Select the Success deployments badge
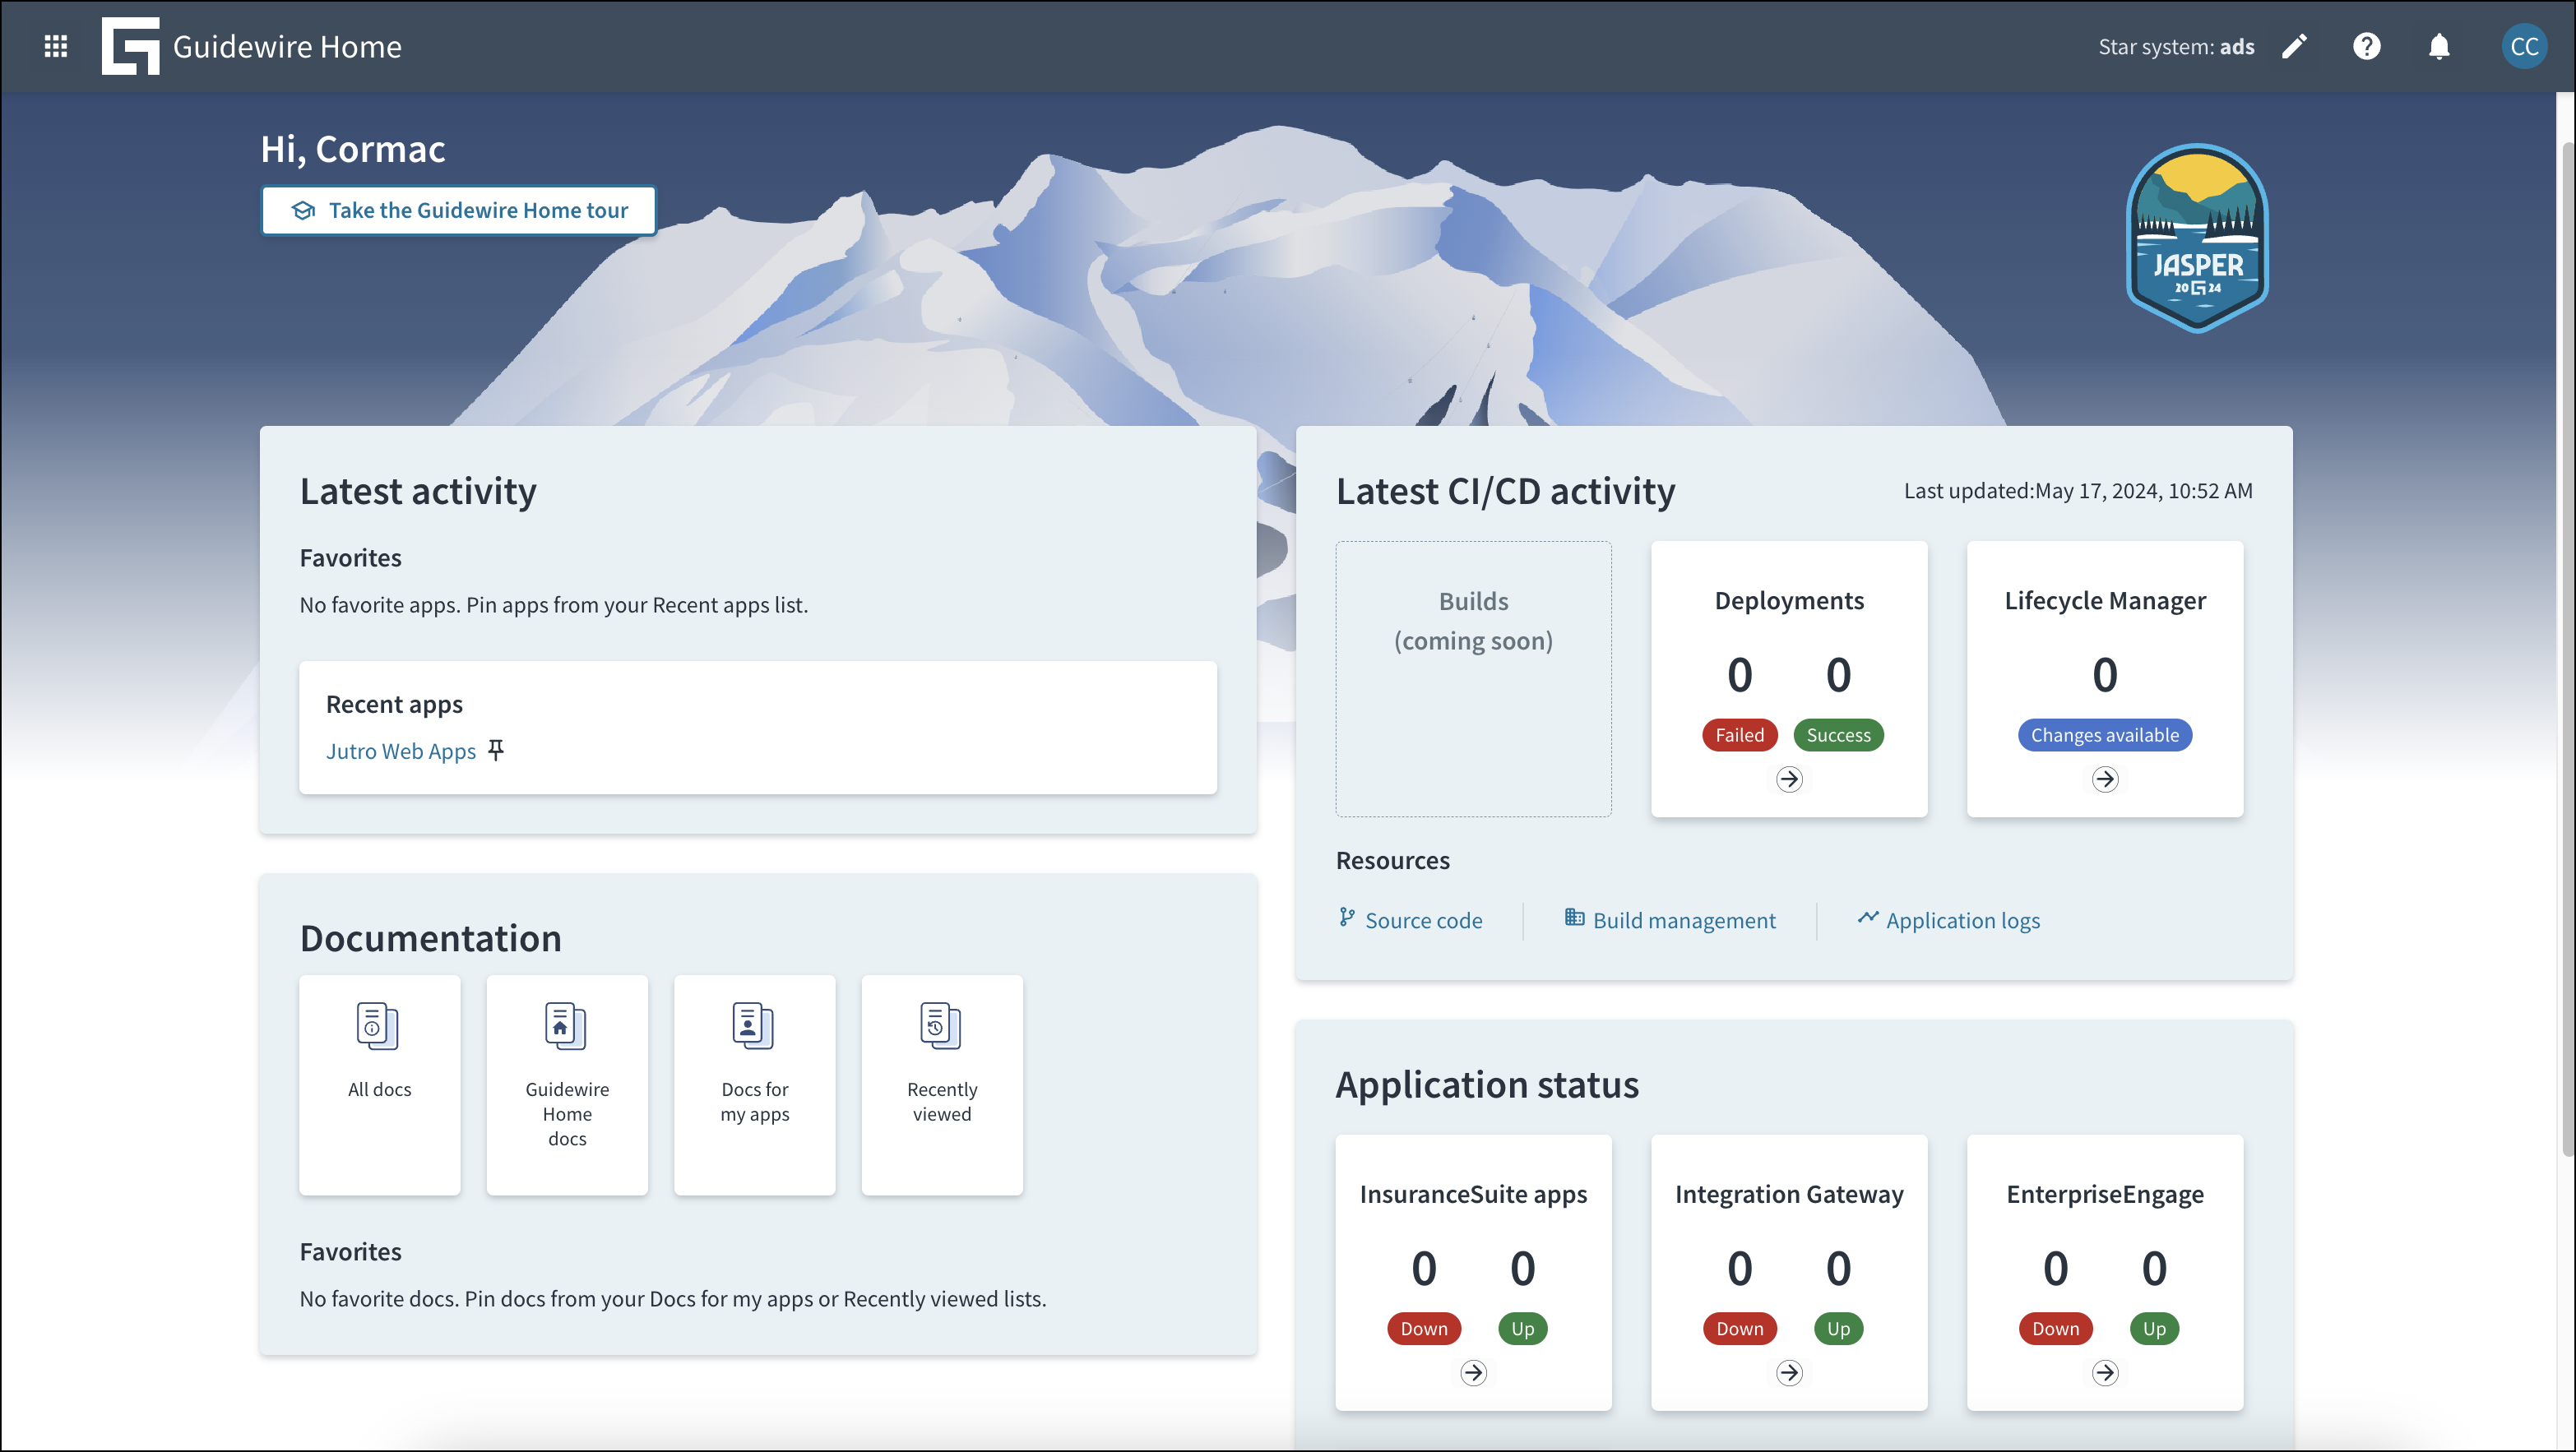Viewport: 2576px width, 1452px height. point(1838,734)
